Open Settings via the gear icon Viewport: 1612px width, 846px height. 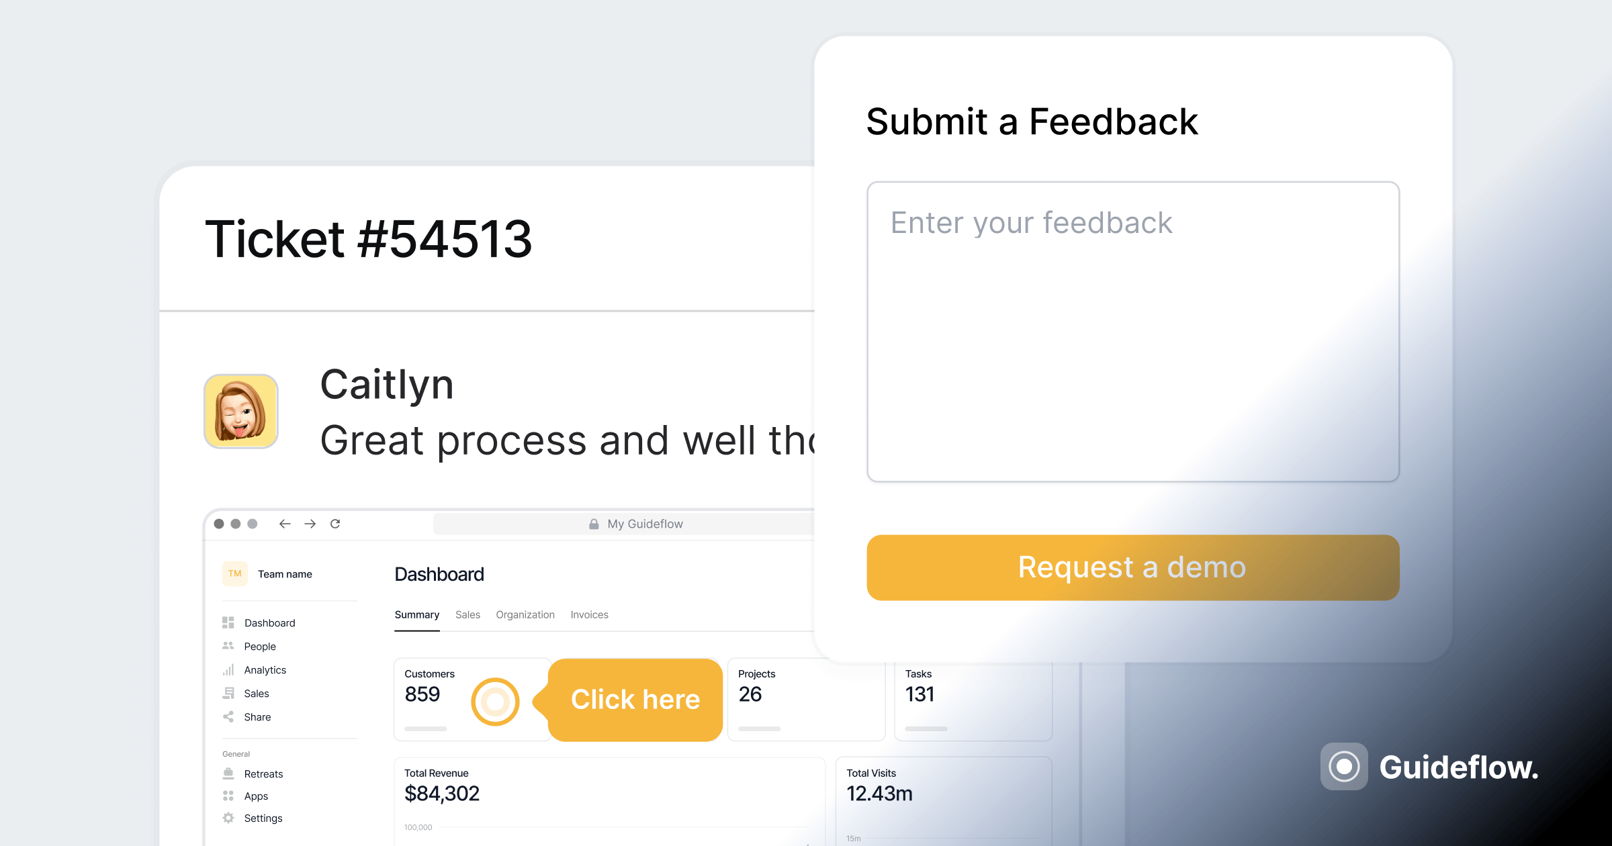pos(228,818)
